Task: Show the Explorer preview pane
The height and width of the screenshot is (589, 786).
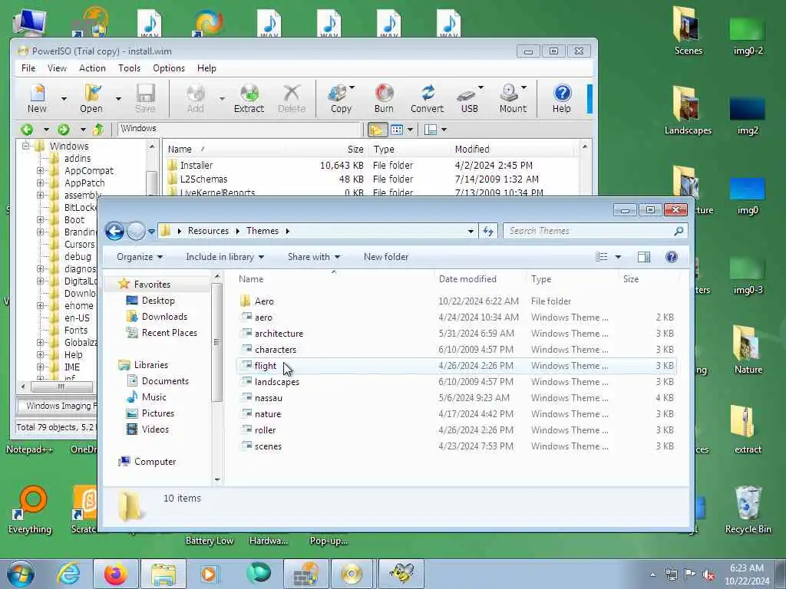Action: coord(644,257)
